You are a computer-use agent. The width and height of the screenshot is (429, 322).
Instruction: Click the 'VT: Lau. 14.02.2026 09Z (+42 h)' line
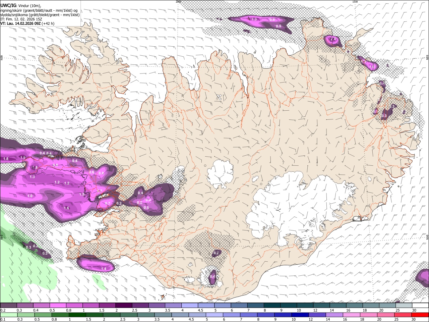[x=27, y=23]
